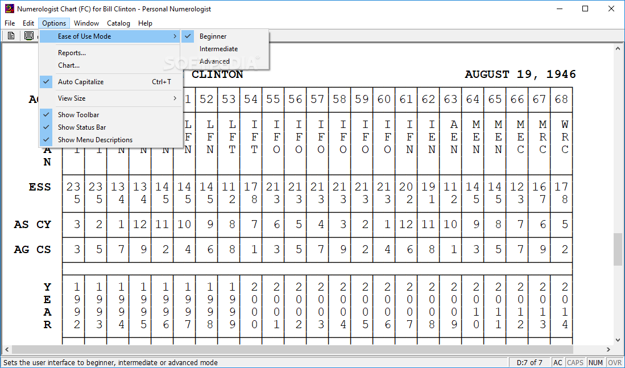The image size is (625, 368).
Task: Close the Options menu
Action: tap(54, 23)
